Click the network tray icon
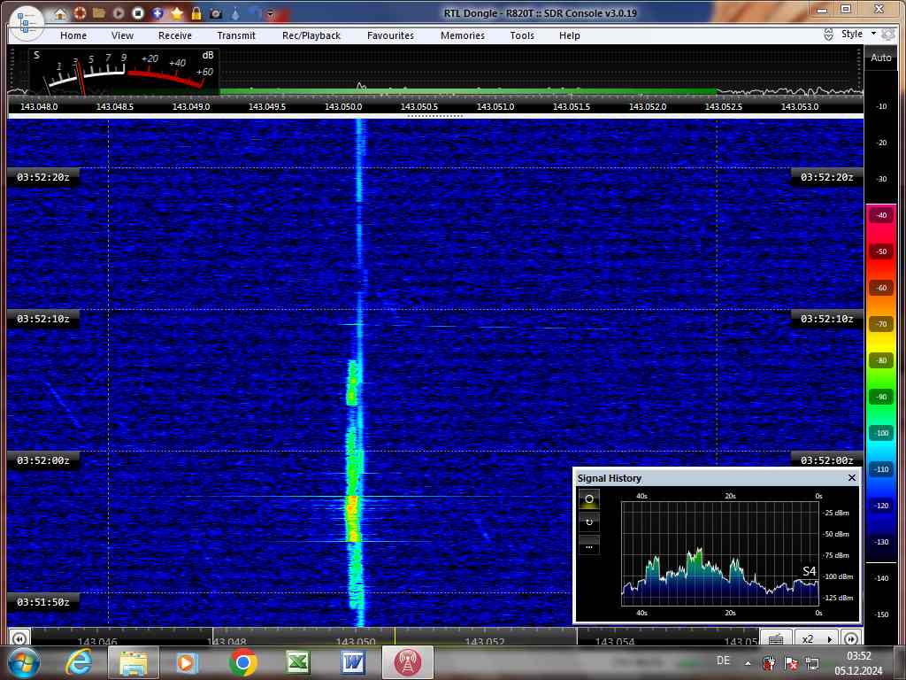Viewport: 906px width, 680px height. [812, 662]
